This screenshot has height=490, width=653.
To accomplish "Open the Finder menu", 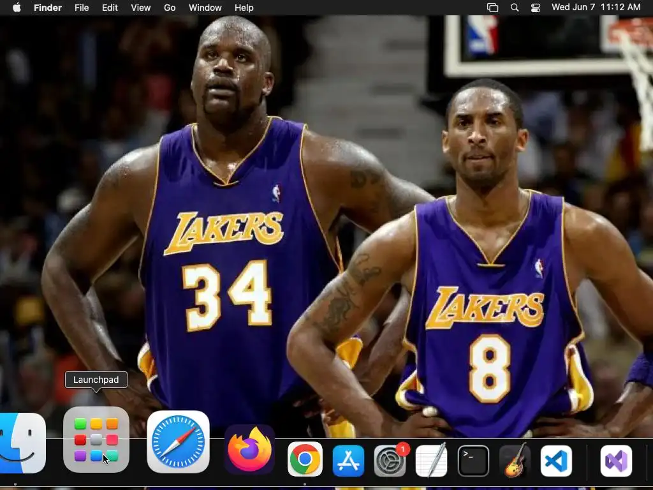I will 47,8.
